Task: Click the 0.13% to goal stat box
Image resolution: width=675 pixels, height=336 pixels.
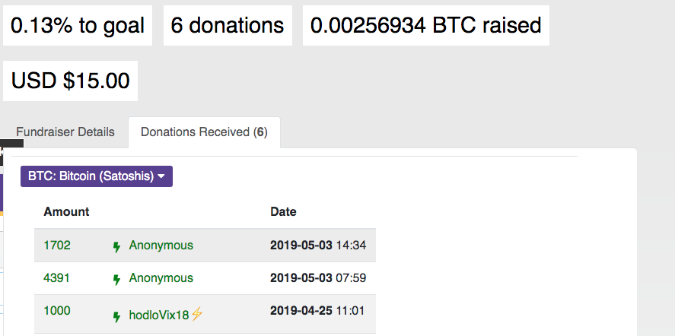Action: [78, 26]
